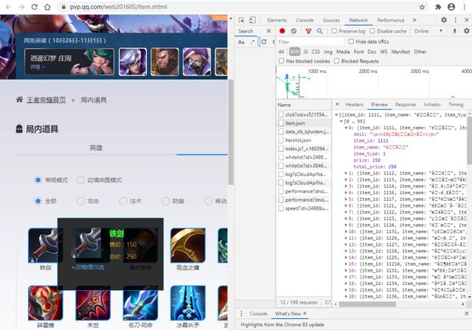This screenshot has width=472, height=330.
Task: Open the console drawer three-dot menu
Action: click(241, 314)
